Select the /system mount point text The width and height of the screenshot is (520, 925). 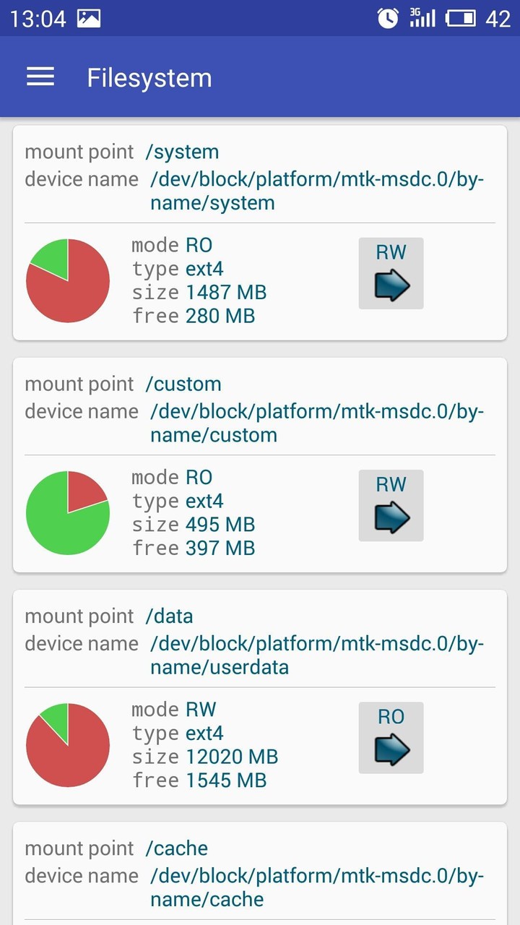click(x=183, y=152)
